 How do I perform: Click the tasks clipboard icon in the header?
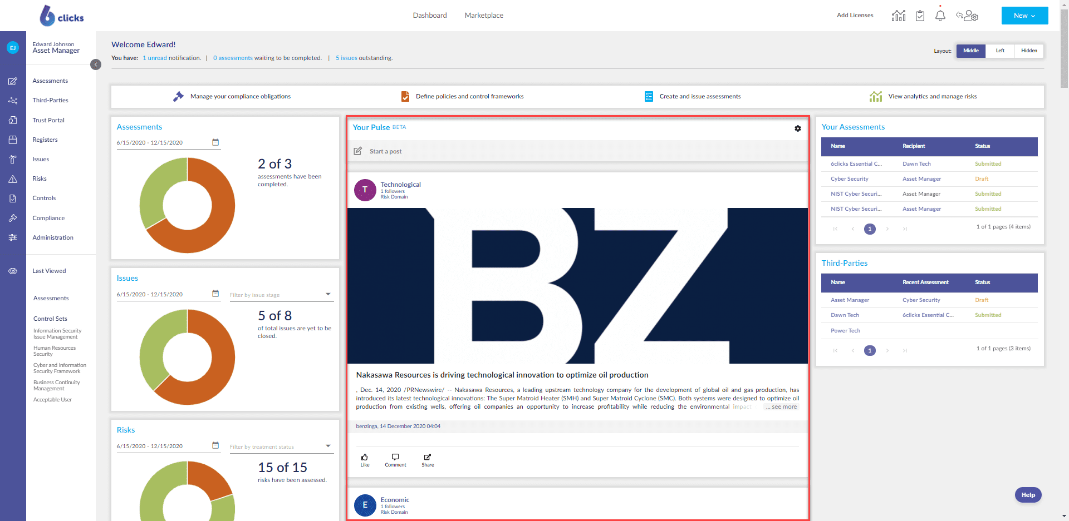919,16
